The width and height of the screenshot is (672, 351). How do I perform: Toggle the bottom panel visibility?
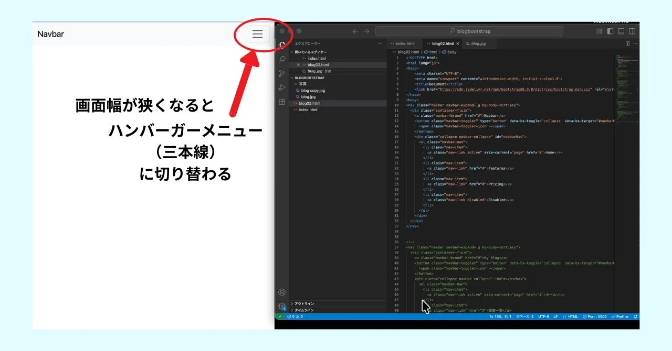(621, 31)
